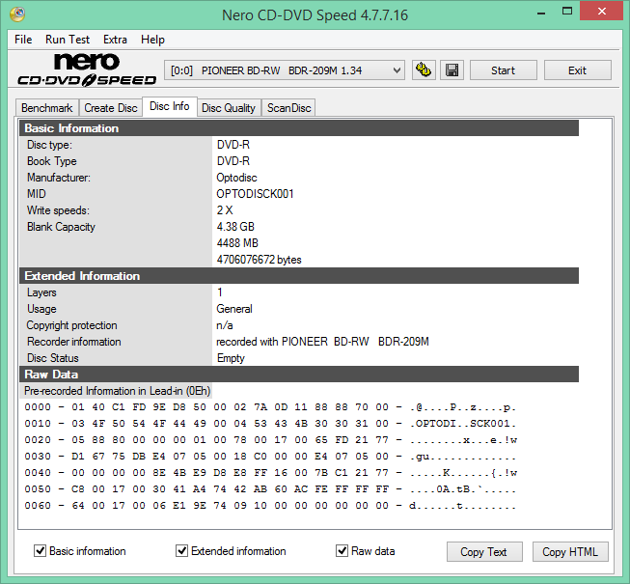Minimize the Nero CD-DVD Speed window
This screenshot has height=584, width=630.
pos(541,12)
